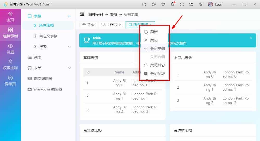Collapse the 表格 menu group

tap(69, 16)
